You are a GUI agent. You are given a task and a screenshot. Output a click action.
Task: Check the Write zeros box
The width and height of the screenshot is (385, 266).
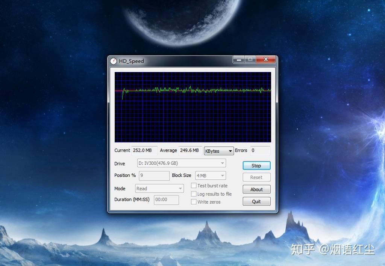tap(194, 202)
